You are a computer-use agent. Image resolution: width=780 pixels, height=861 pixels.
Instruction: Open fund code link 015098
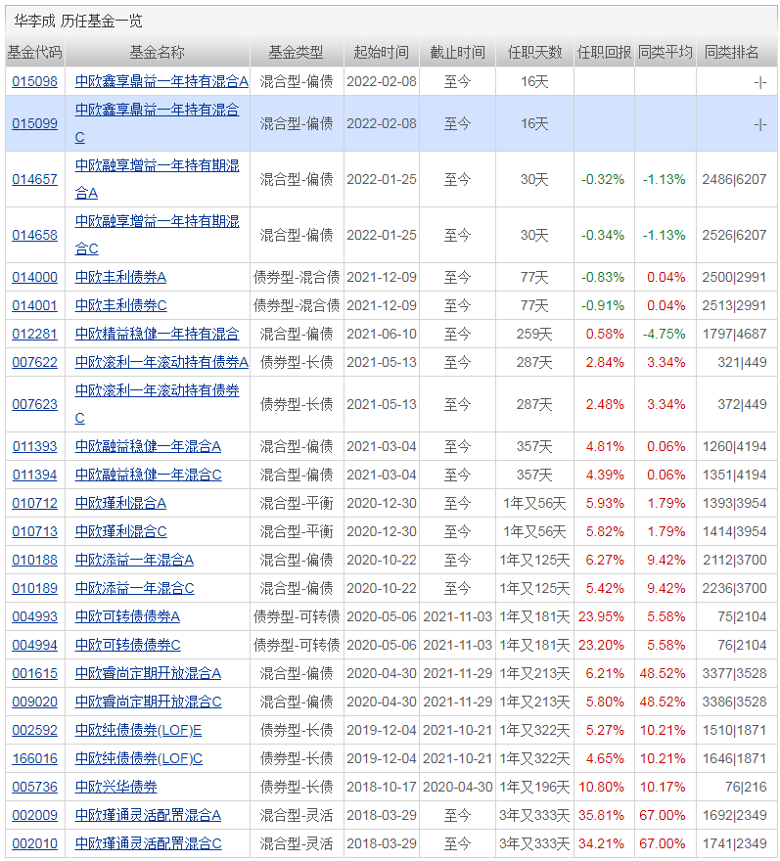pyautogui.click(x=34, y=81)
